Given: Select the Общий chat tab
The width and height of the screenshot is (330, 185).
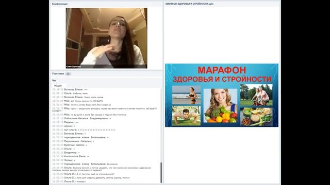Looking at the screenshot, I should pos(58,86).
